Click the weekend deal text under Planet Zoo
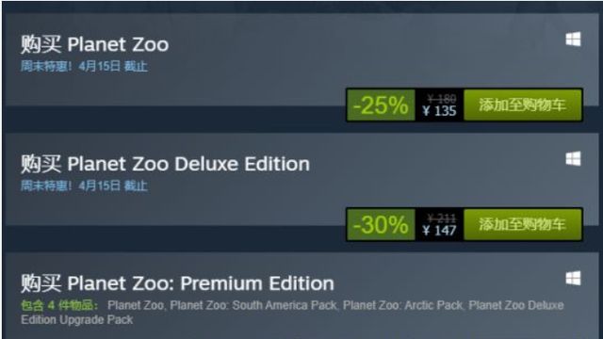603x339 pixels. [x=84, y=67]
